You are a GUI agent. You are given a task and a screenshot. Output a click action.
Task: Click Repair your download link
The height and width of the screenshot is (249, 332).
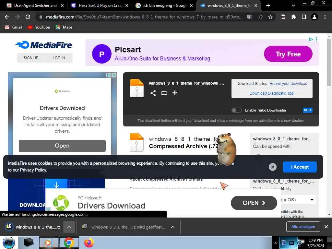tap(288, 83)
